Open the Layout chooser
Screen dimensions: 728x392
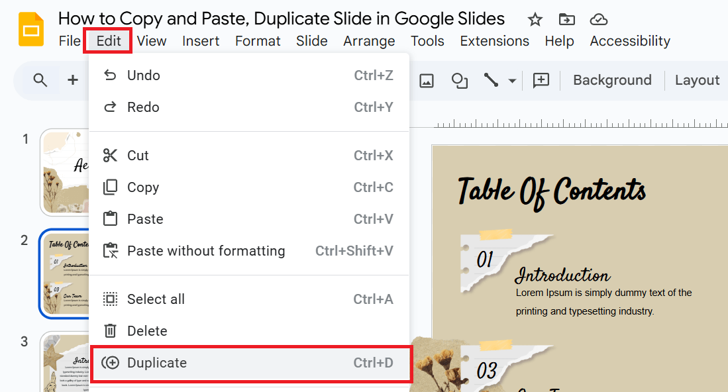pyautogui.click(x=697, y=79)
